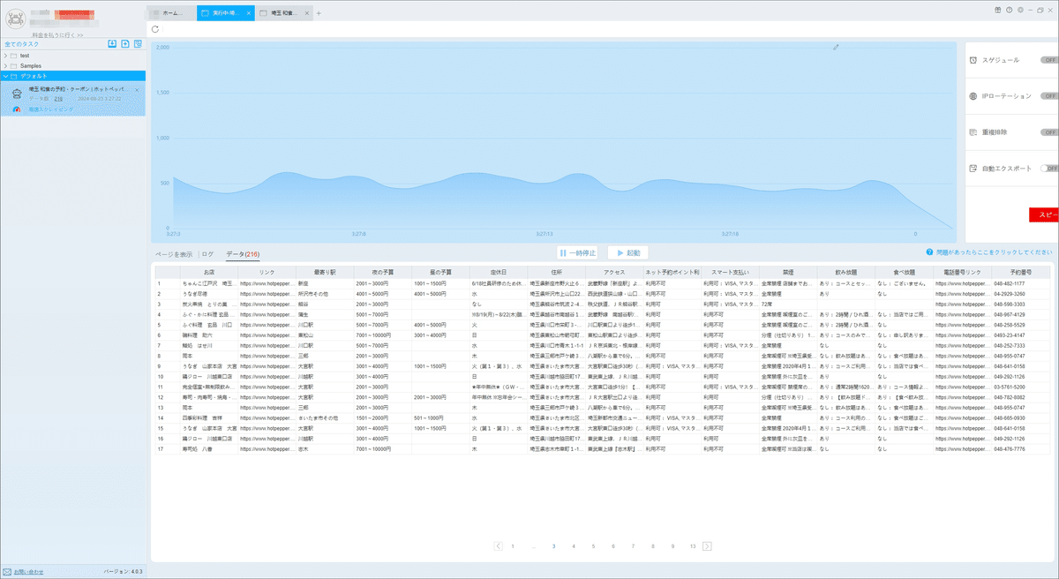Open settings gear icon in title bar

tap(1019, 10)
